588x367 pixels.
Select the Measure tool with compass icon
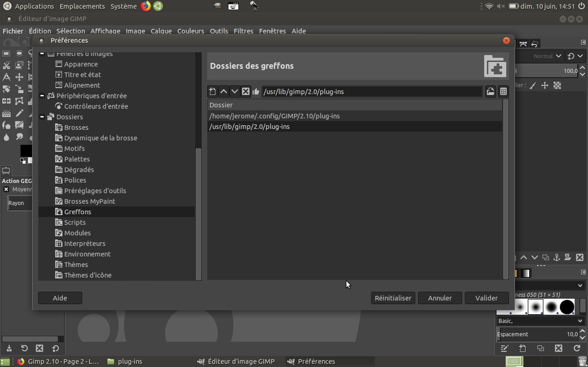click(6, 77)
